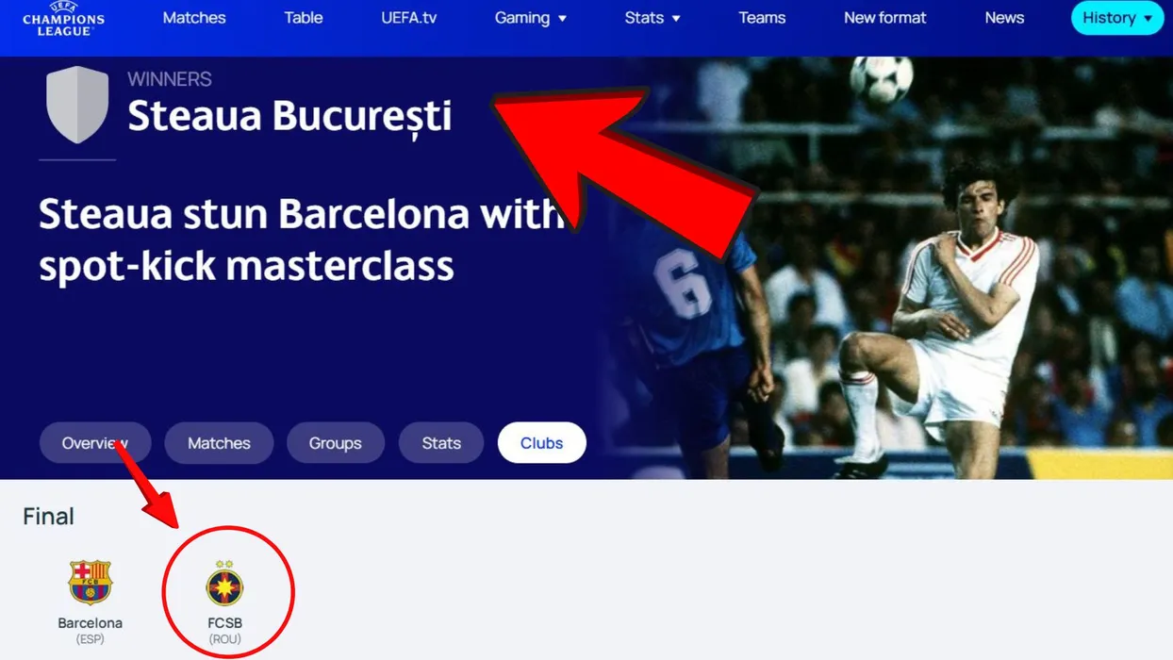Open the Teams navigation item
The width and height of the screenshot is (1173, 660).
(x=762, y=18)
